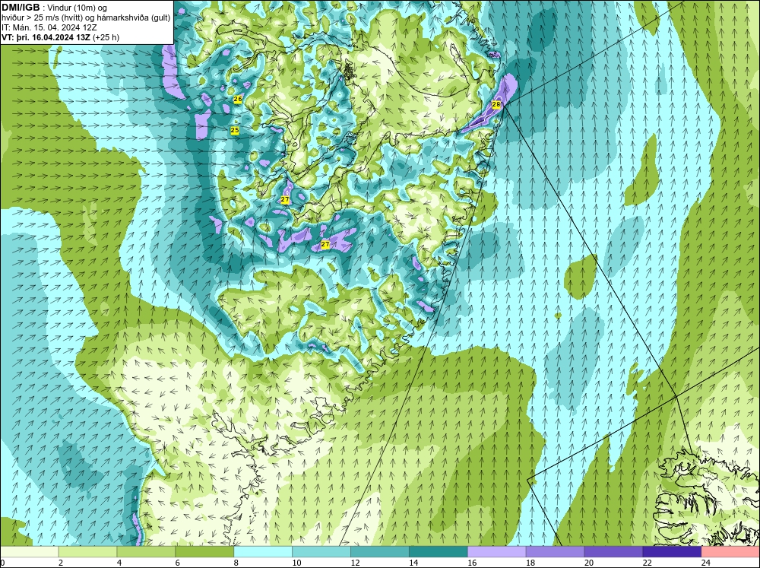
Task: Select the pink above-24 m/s swatch
Action: tap(730, 551)
